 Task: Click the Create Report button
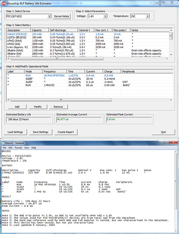(66, 132)
